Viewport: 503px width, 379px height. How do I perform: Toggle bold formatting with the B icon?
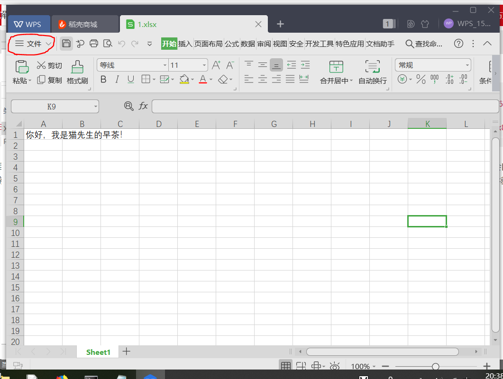tap(103, 80)
